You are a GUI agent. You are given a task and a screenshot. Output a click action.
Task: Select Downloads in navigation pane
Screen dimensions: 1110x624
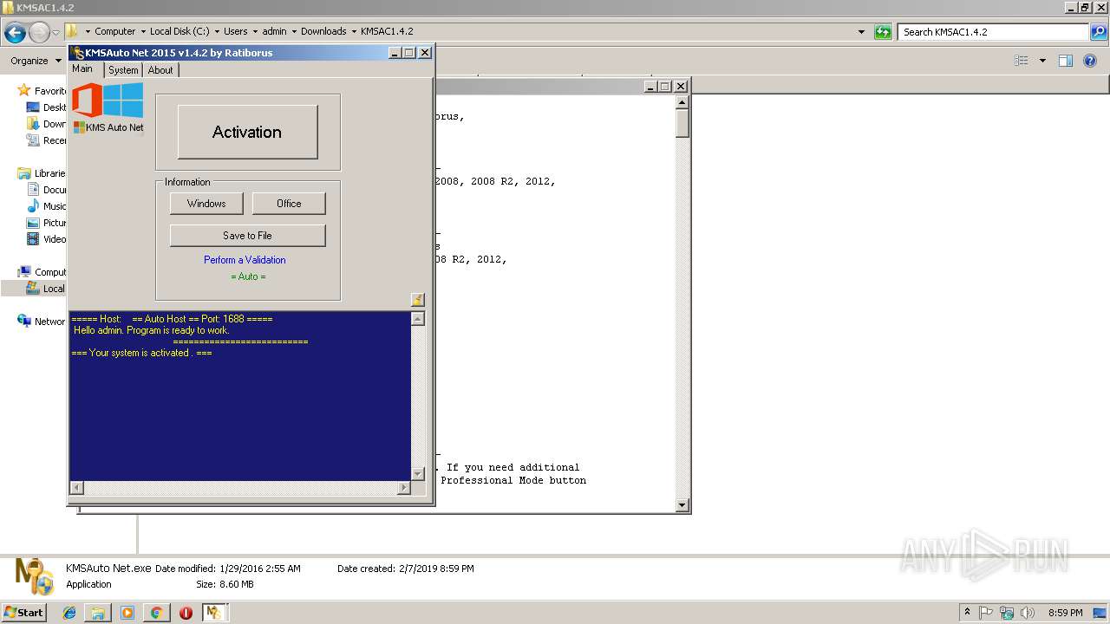coord(47,124)
